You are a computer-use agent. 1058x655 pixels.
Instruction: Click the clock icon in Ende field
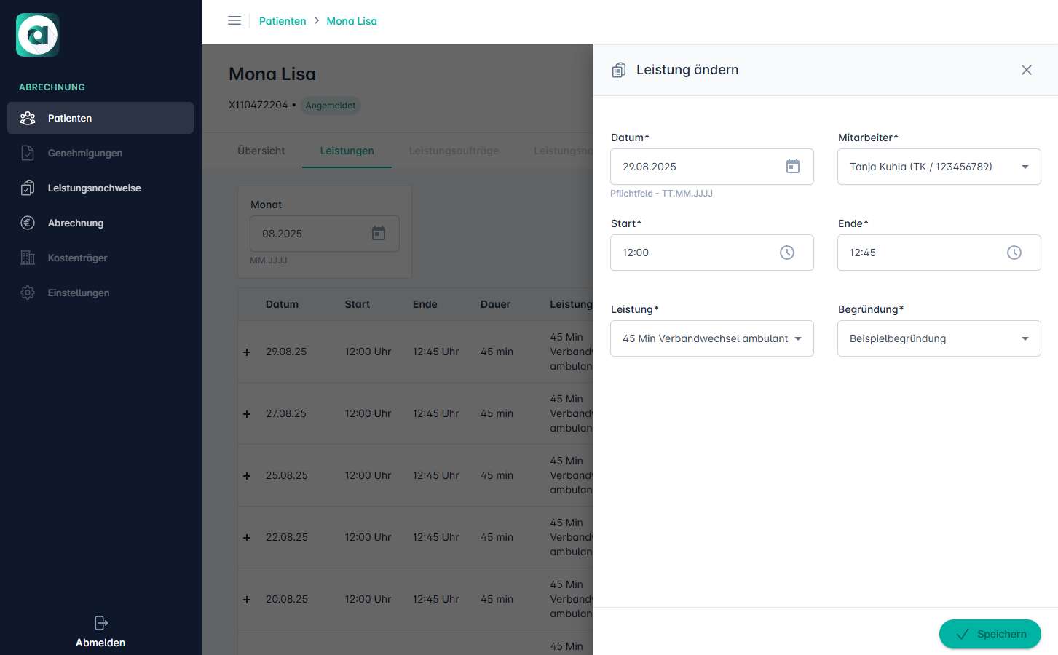click(x=1014, y=253)
